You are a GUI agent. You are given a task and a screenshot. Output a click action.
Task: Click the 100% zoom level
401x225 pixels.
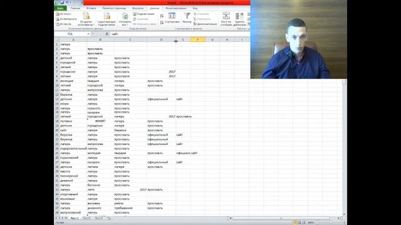(x=311, y=222)
